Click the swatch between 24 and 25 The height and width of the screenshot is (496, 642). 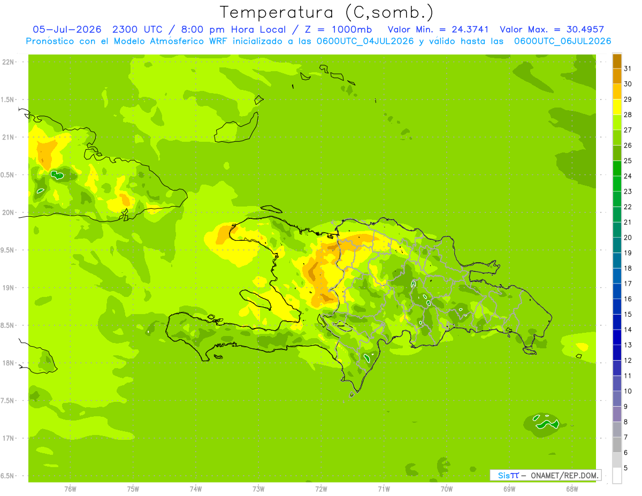point(617,168)
